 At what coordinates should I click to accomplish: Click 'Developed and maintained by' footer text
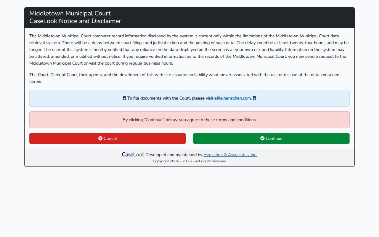coord(174,155)
